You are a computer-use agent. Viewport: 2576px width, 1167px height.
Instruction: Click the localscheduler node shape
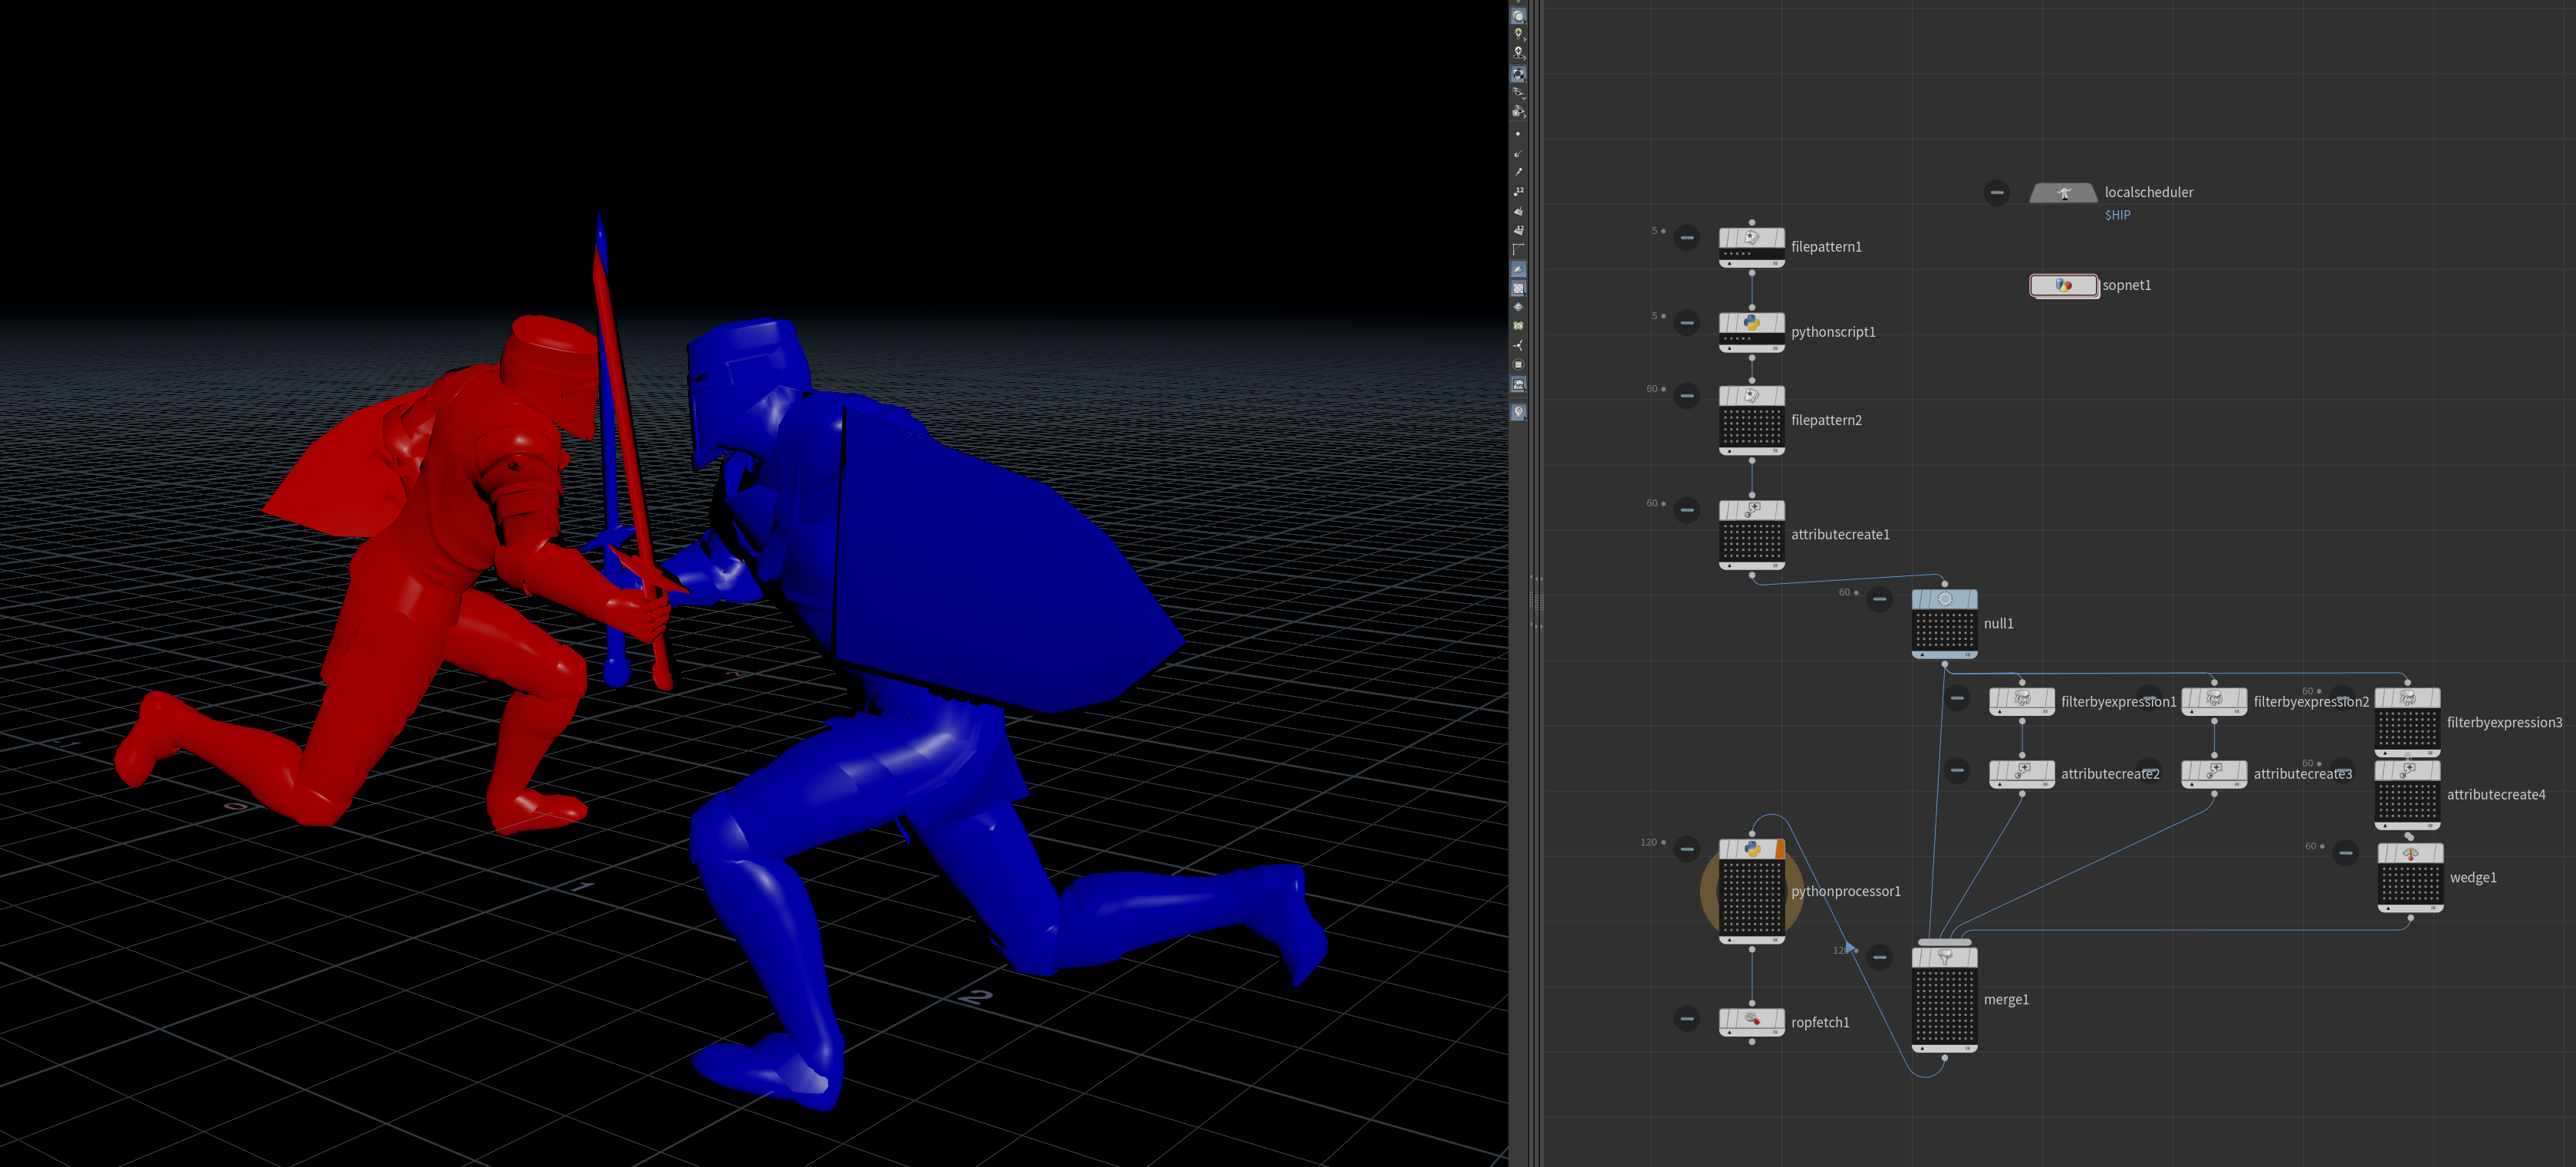coord(2063,193)
